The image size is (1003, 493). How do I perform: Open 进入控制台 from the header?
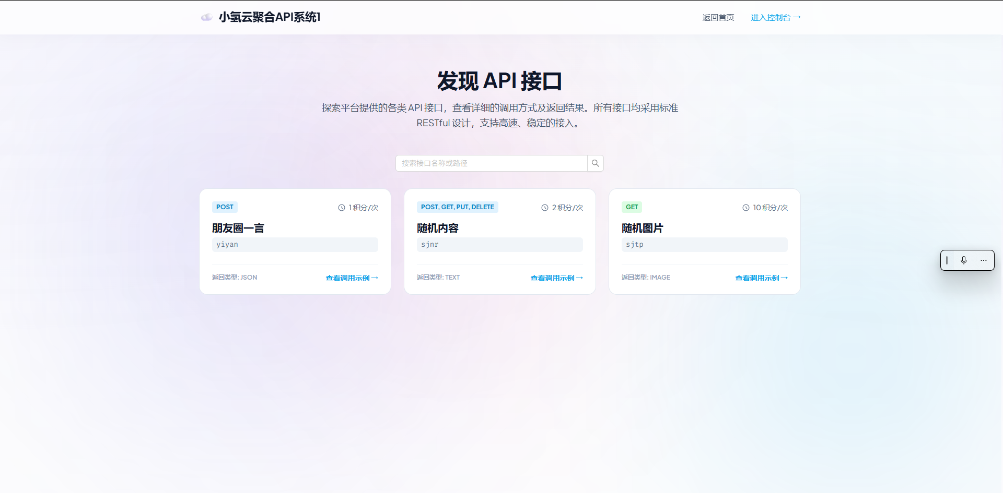coord(775,17)
